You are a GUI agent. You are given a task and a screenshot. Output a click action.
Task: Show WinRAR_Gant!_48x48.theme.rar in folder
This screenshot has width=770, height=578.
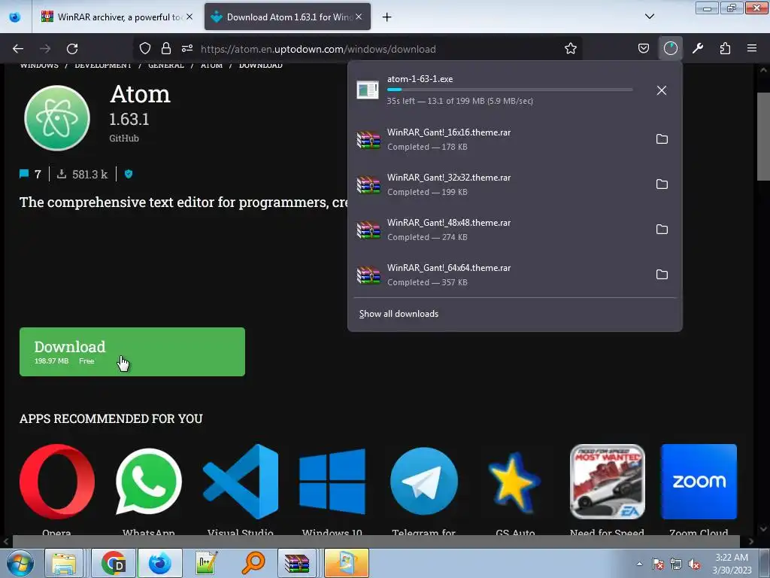(662, 230)
